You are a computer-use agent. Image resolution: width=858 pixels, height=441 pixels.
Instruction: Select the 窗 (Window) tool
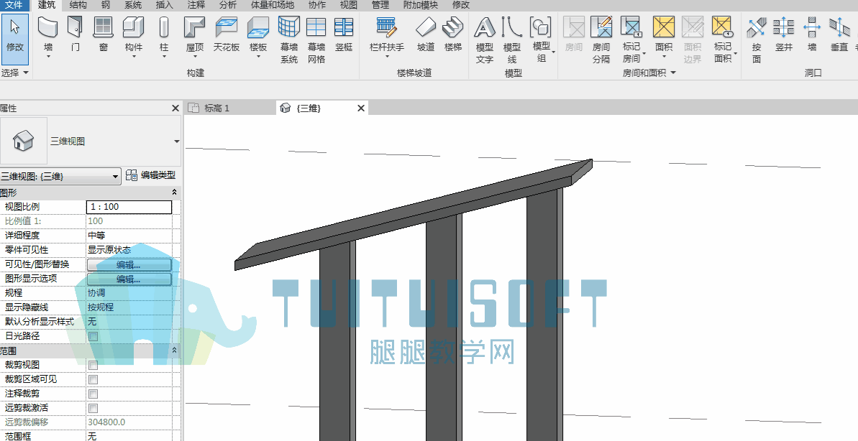104,34
